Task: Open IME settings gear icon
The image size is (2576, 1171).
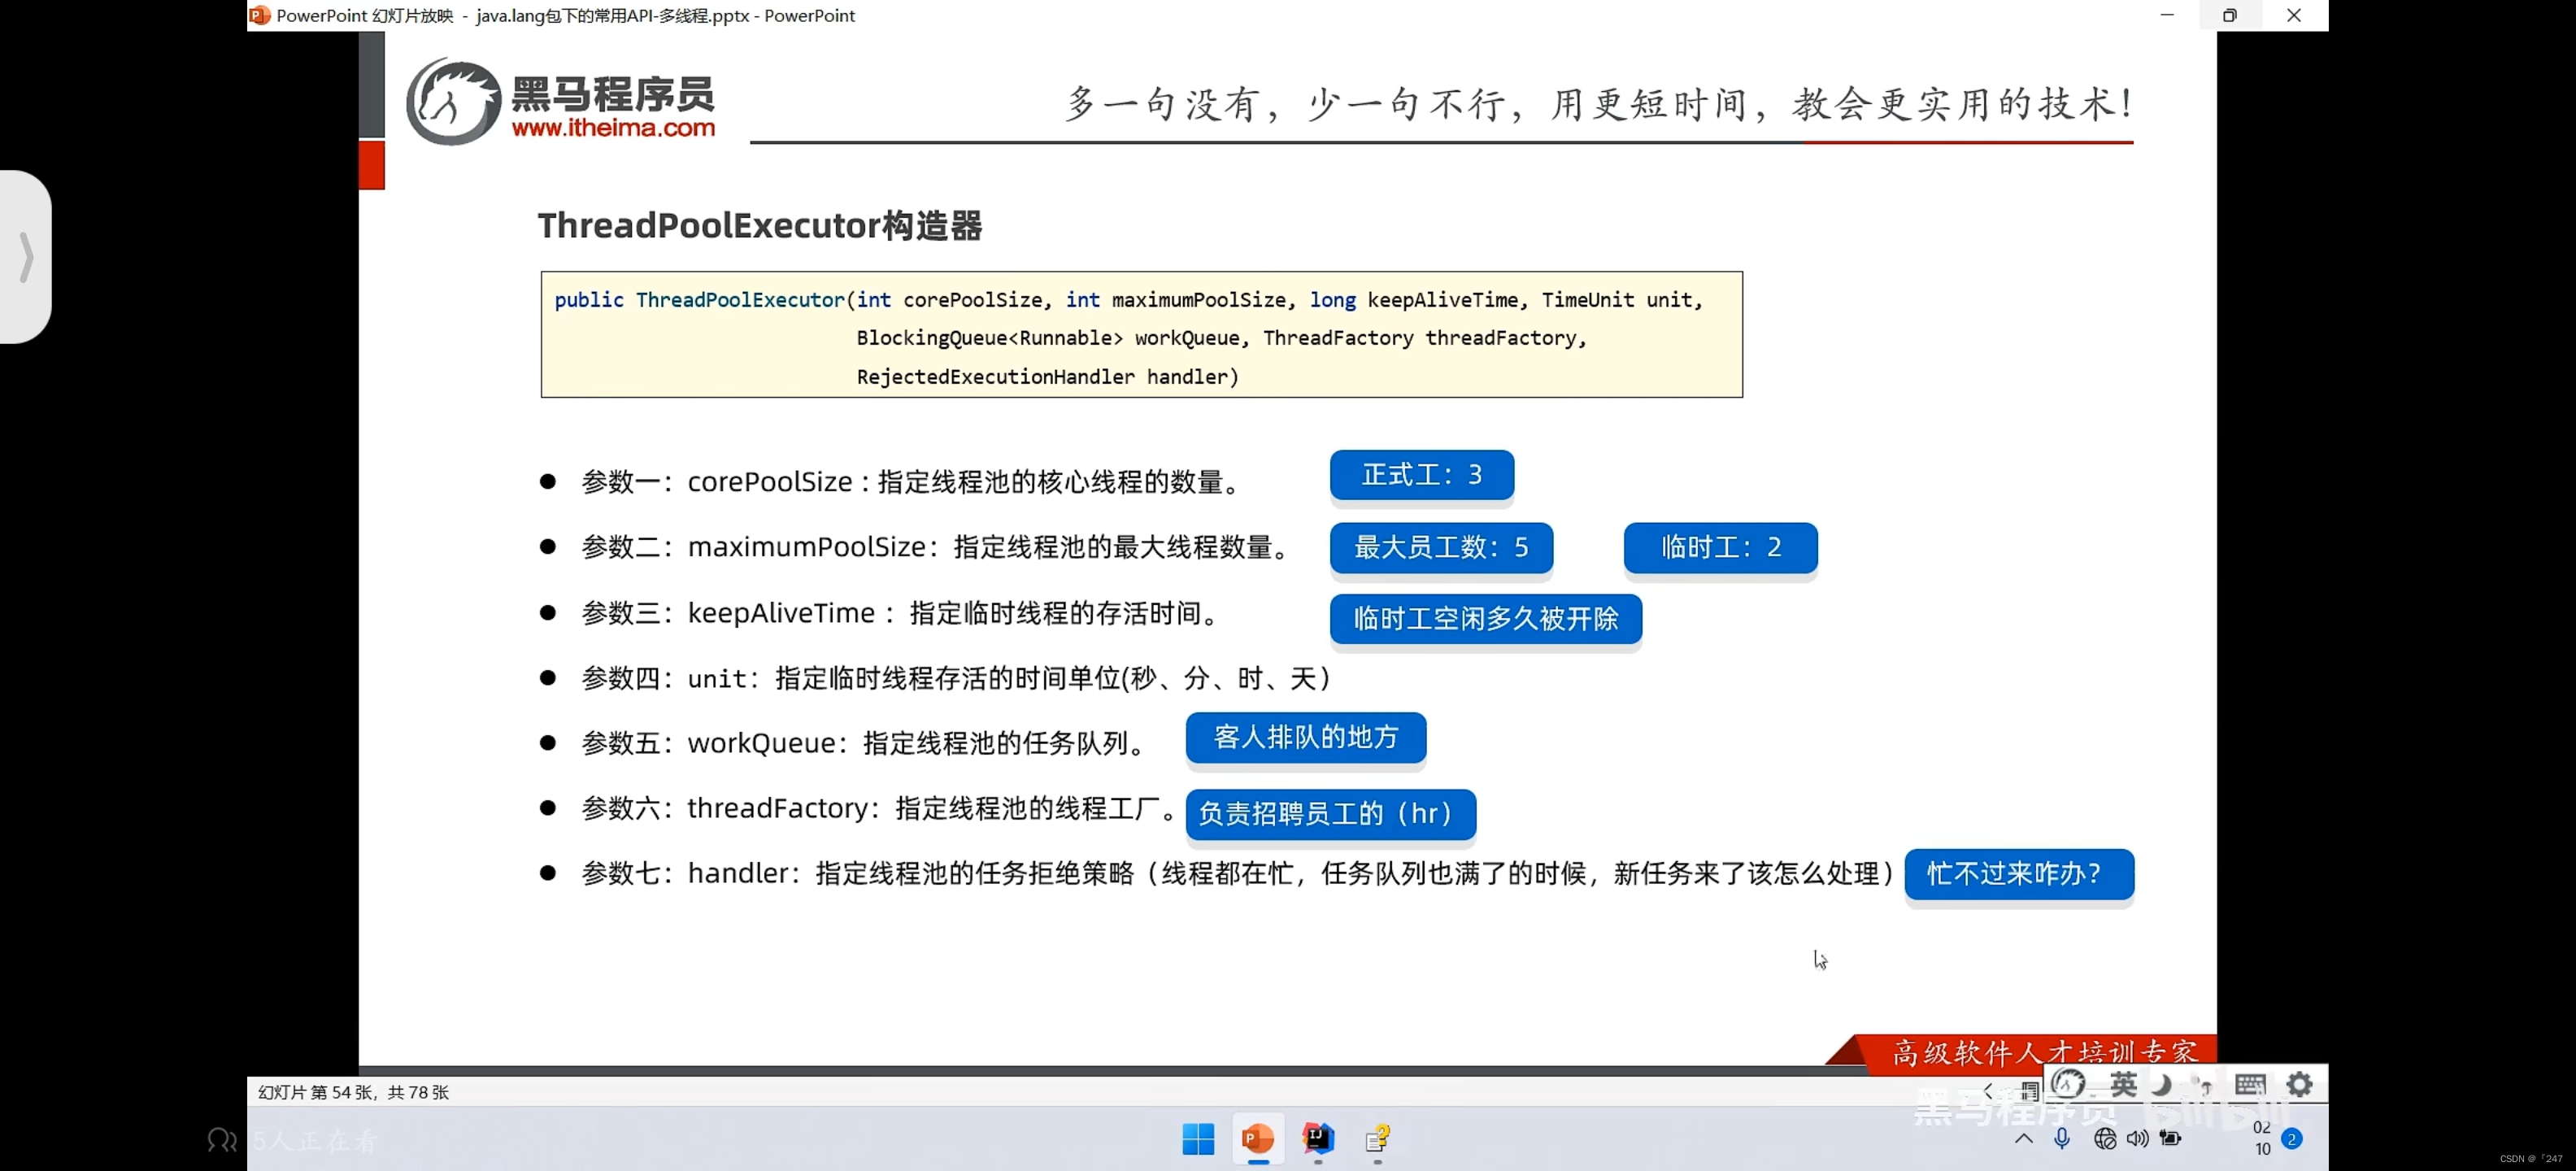Action: (x=2299, y=1084)
